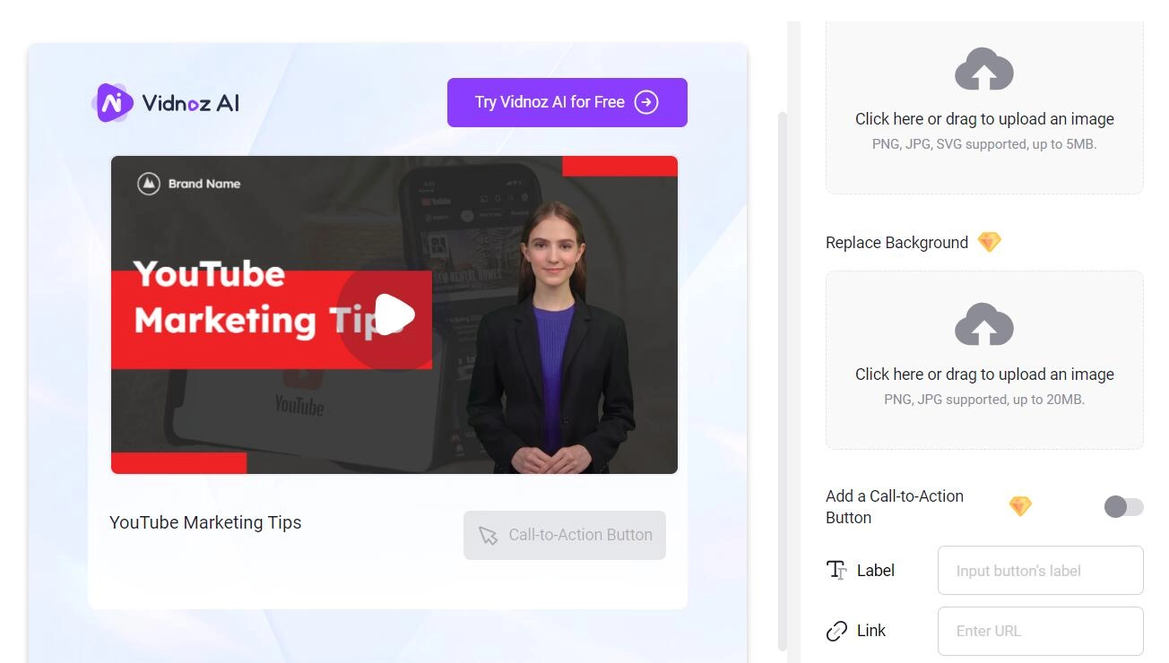Click the Add a Call-to-Action premium diamond icon
The width and height of the screenshot is (1169, 663).
pos(1020,506)
